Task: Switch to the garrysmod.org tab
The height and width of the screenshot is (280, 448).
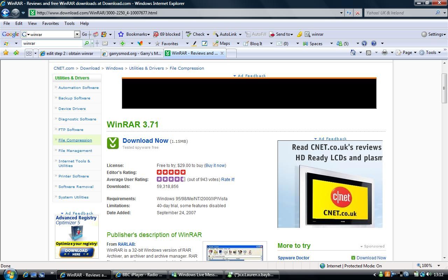Action: point(132,54)
